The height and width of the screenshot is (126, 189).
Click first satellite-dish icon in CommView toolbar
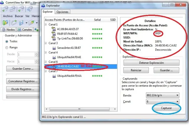(x=5, y=9)
